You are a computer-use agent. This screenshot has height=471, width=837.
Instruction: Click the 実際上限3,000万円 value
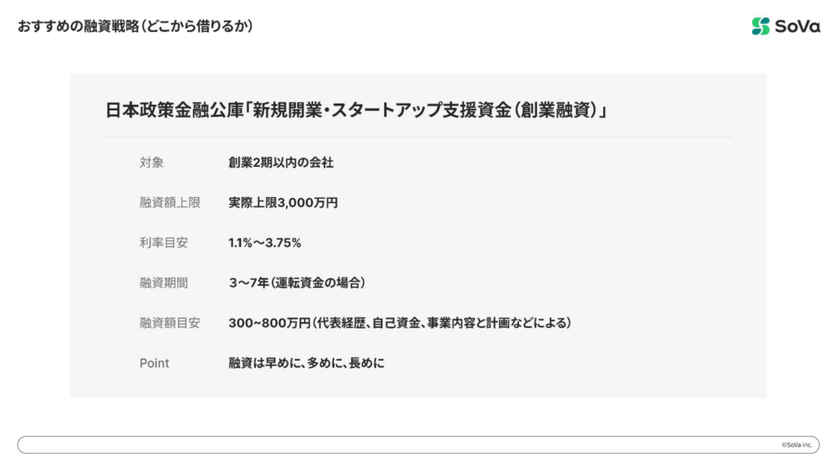point(283,203)
